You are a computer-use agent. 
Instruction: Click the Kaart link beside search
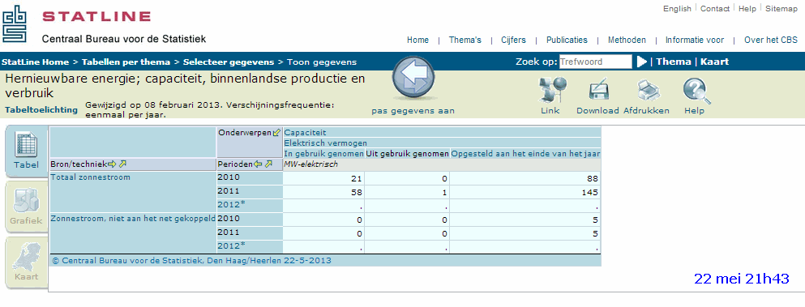click(x=714, y=62)
